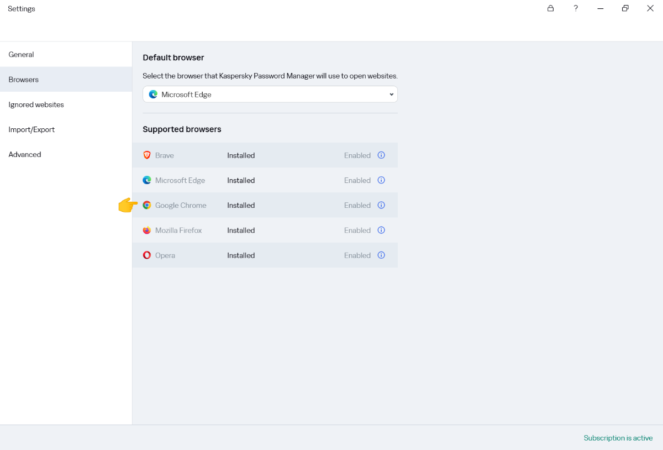663x450 pixels.
Task: Go to Ignored websites settings
Action: tap(36, 104)
